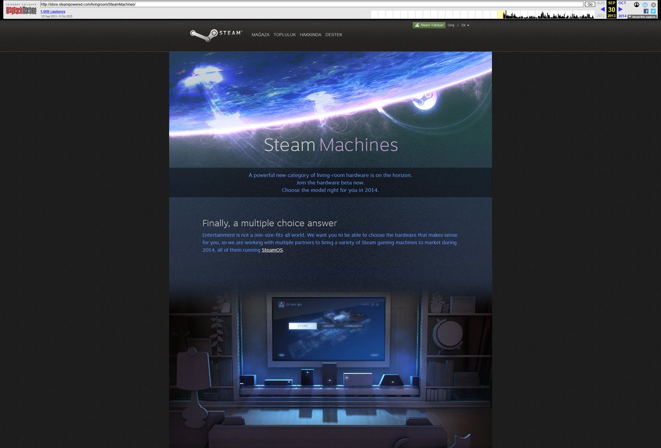Open the TOPLULUK menu
The width and height of the screenshot is (661, 448).
[x=285, y=35]
